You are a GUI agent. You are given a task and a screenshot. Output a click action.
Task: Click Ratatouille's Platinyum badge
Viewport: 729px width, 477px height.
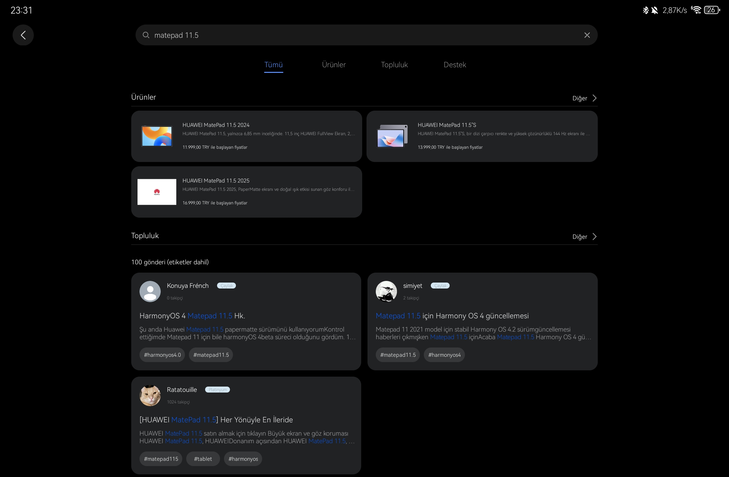[x=217, y=390]
